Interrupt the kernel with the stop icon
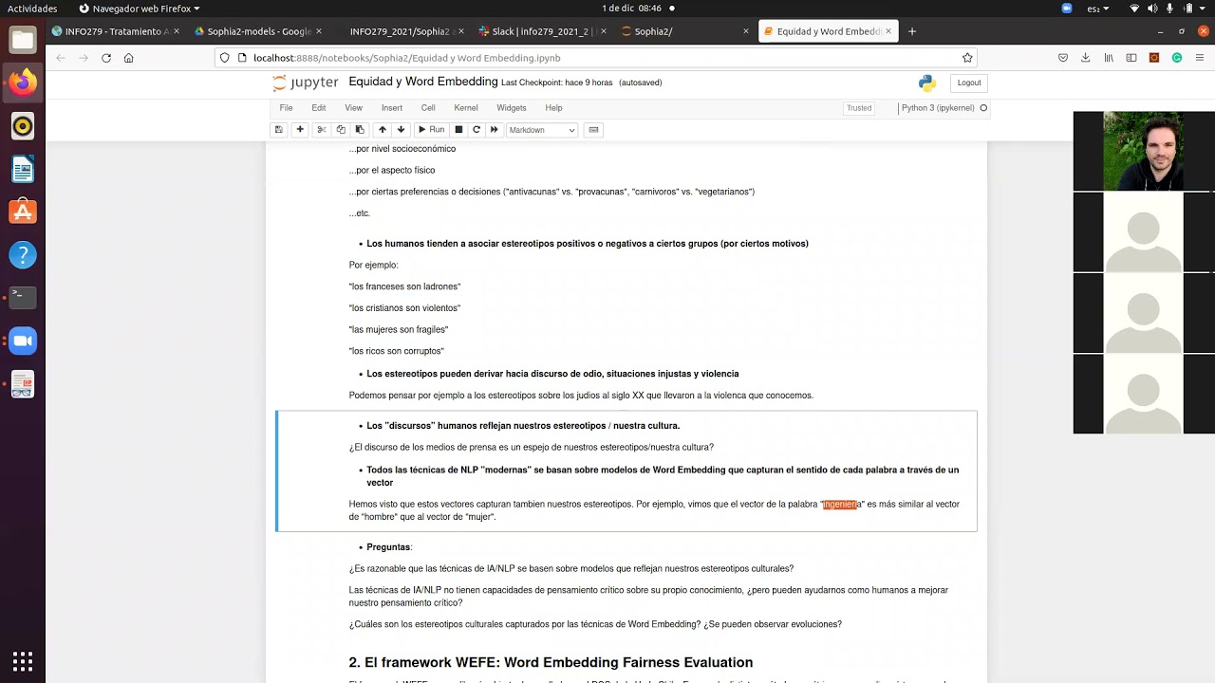 coord(458,130)
